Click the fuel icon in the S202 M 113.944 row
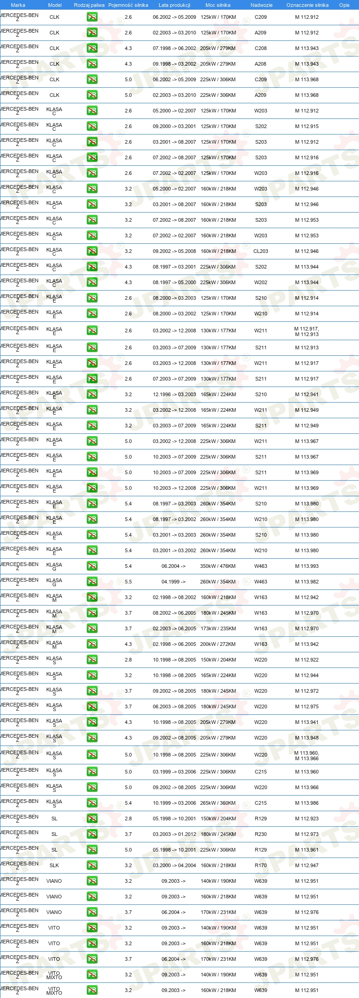 tap(92, 267)
